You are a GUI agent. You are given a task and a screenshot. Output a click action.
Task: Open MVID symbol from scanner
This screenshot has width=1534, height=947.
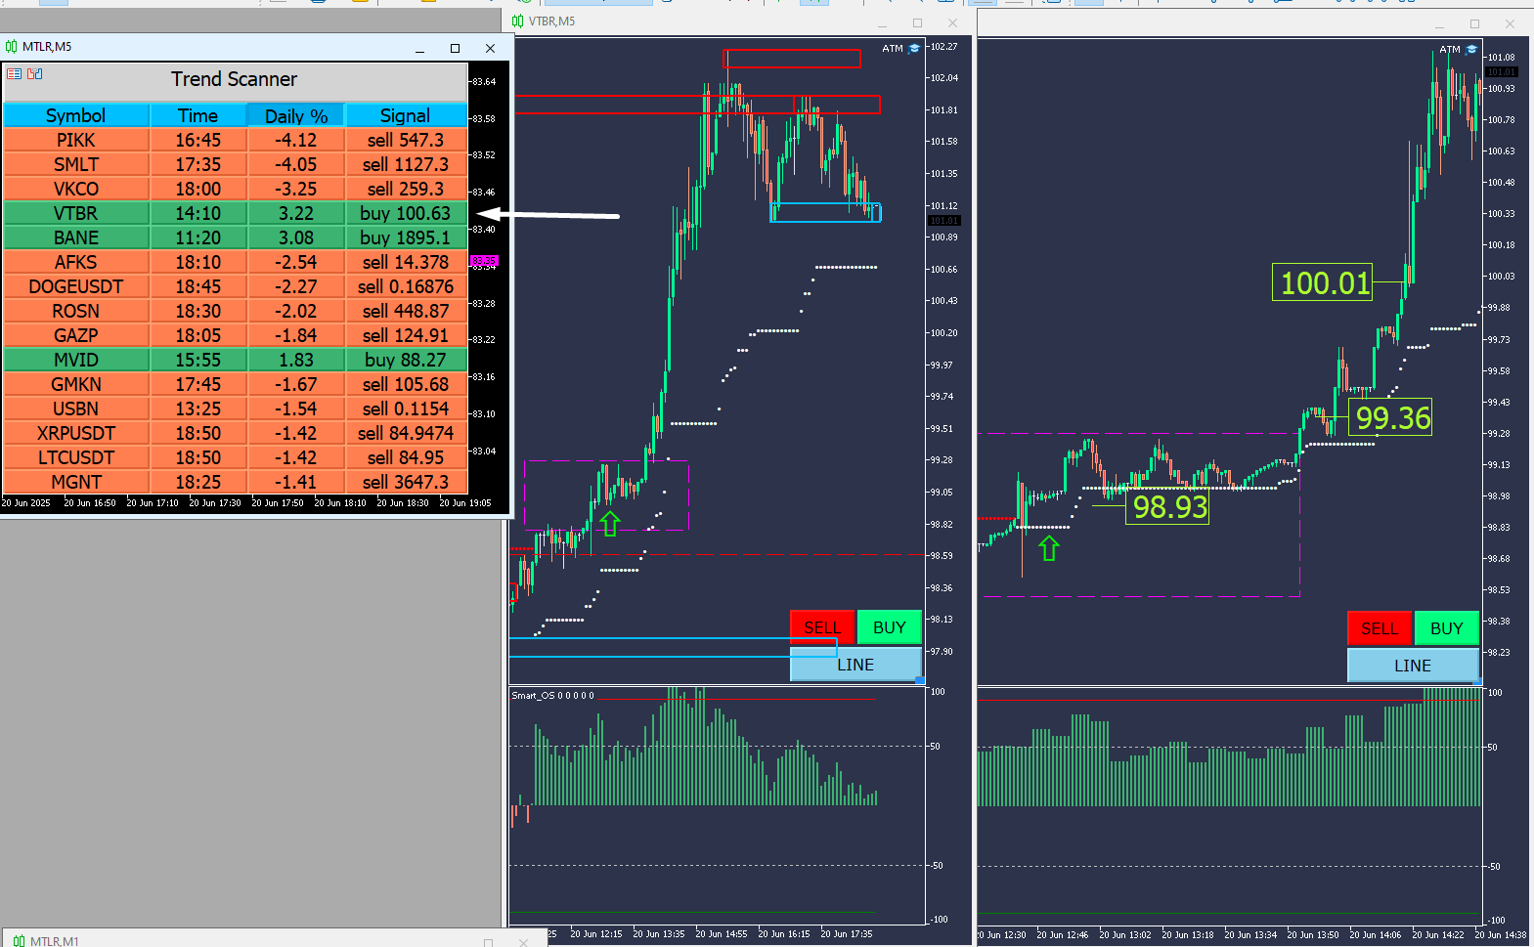pos(76,360)
